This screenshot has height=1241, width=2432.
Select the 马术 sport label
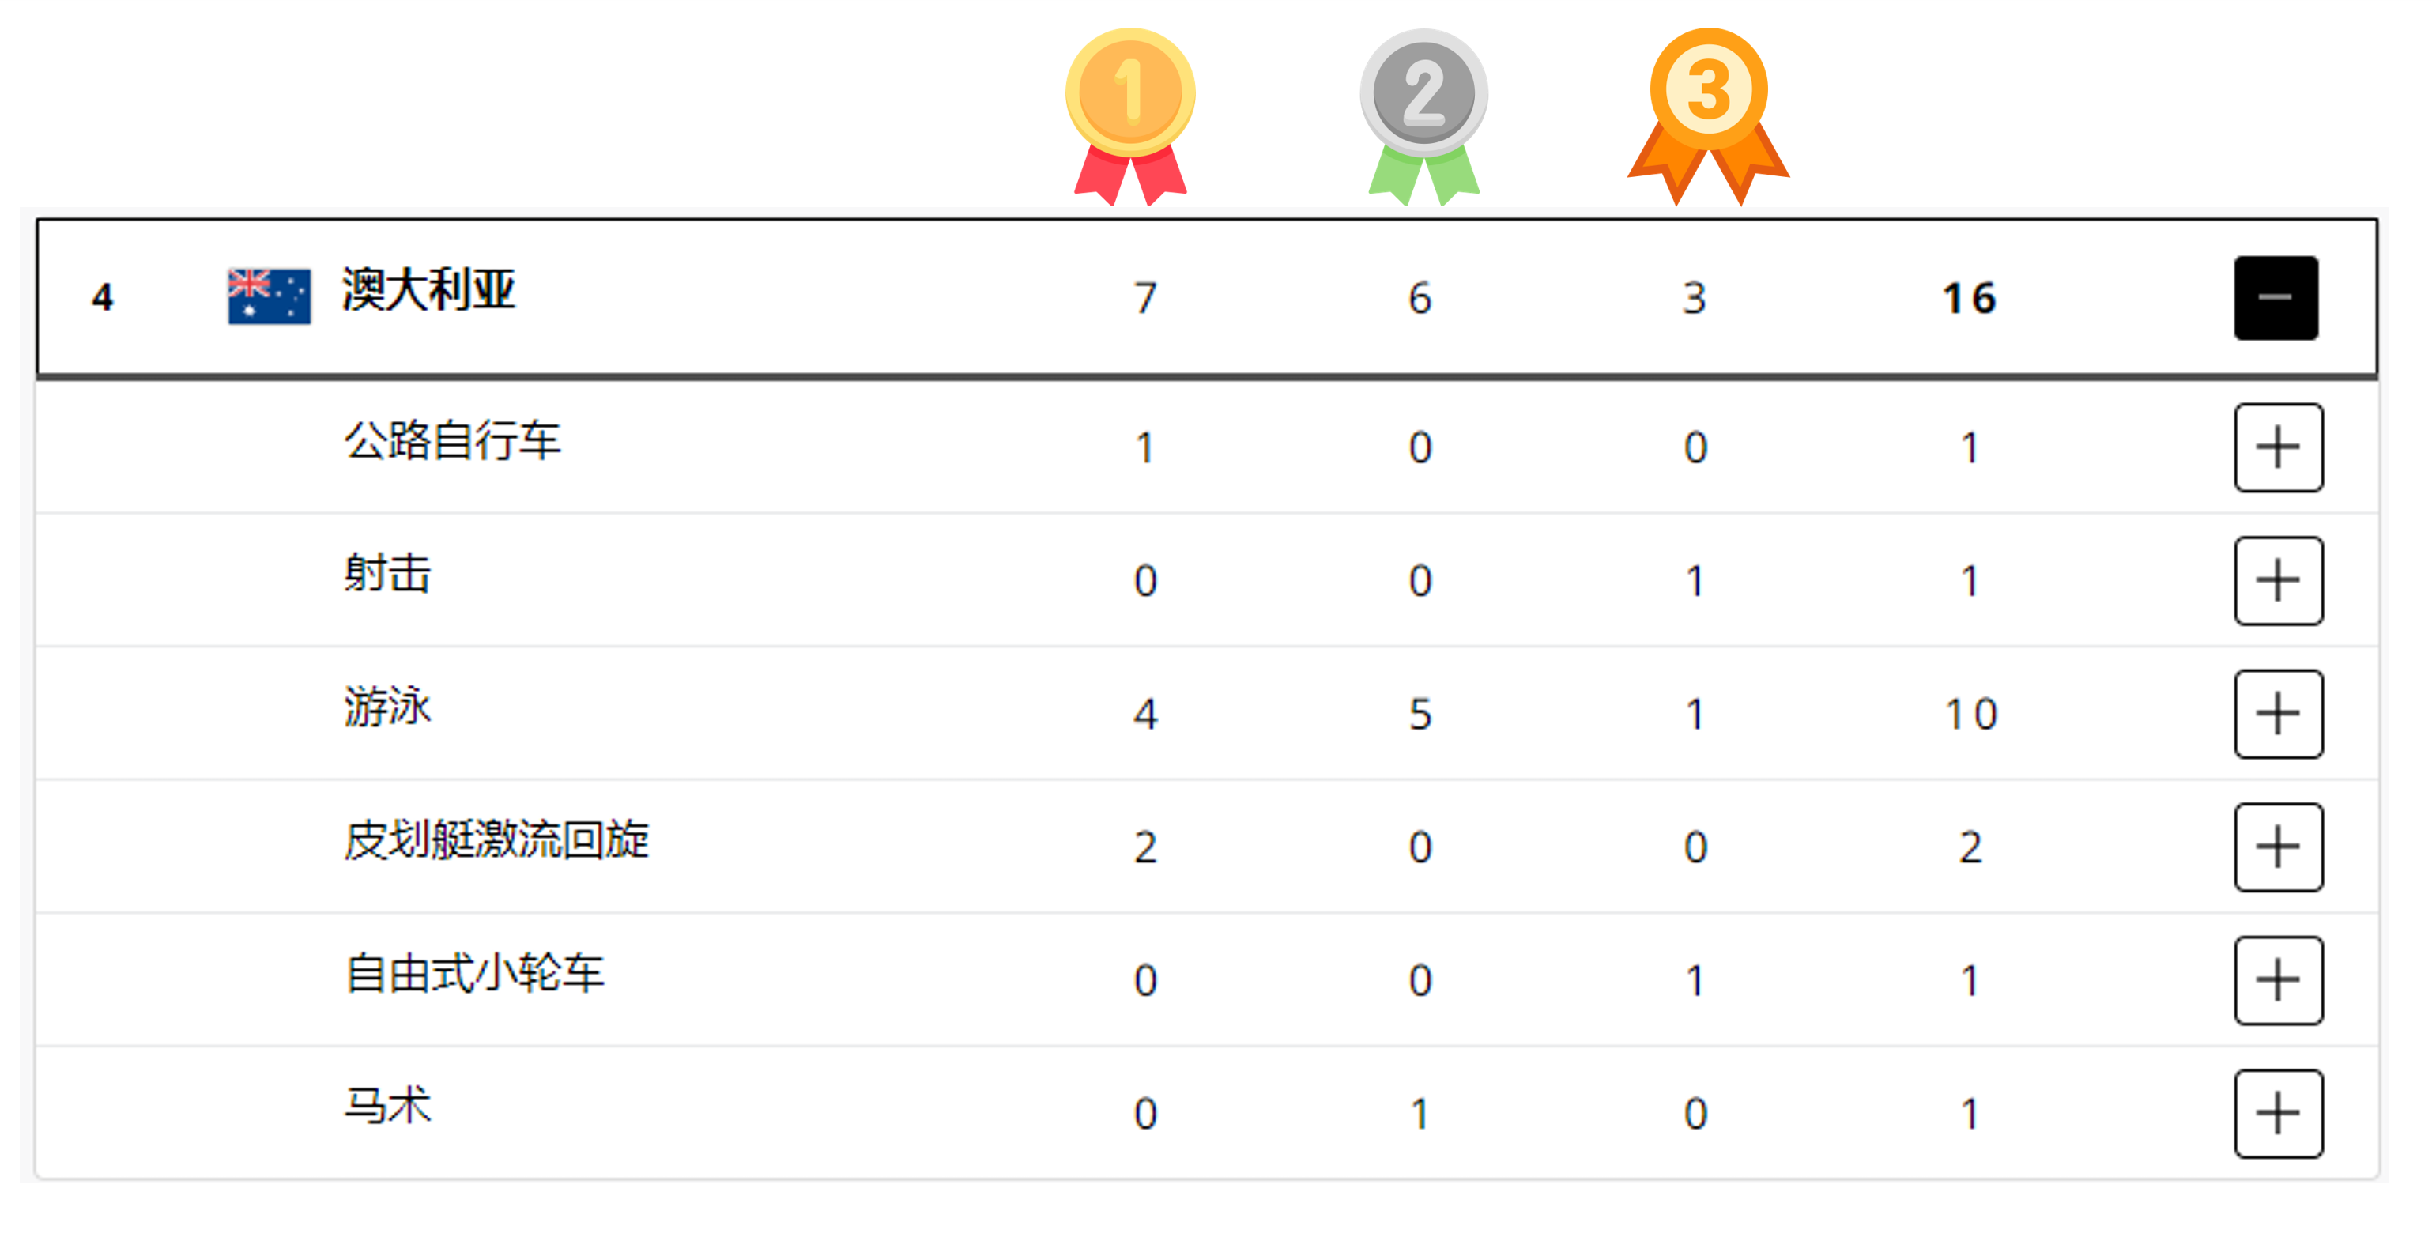pyautogui.click(x=387, y=1106)
